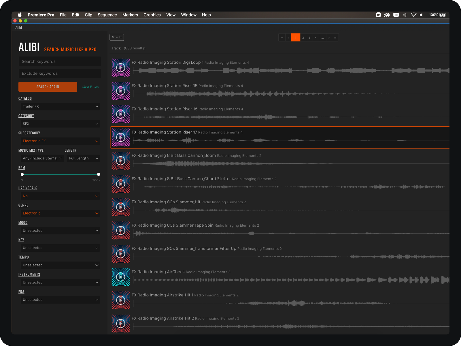Go to next results page

tap(329, 37)
